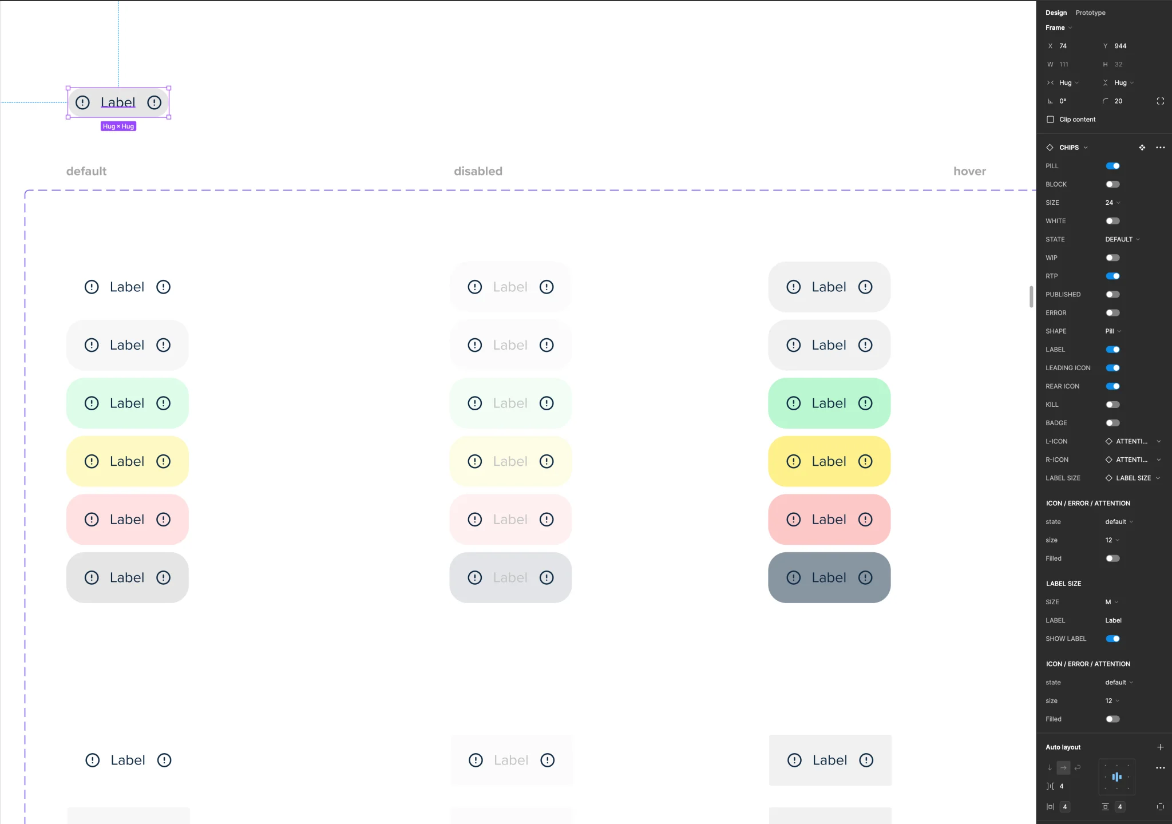Click the go to main component icon
This screenshot has width=1172, height=824.
1142,148
